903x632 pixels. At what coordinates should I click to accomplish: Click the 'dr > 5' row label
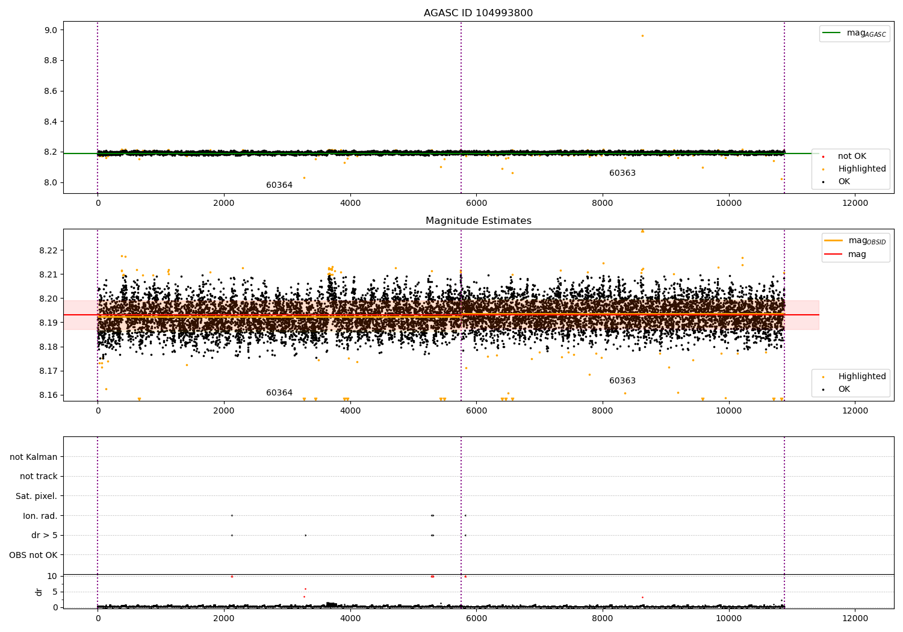pyautogui.click(x=45, y=536)
